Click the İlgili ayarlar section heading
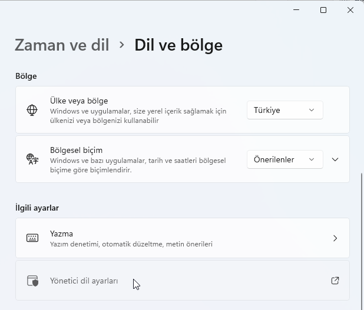This screenshot has height=310, width=364. coord(37,208)
